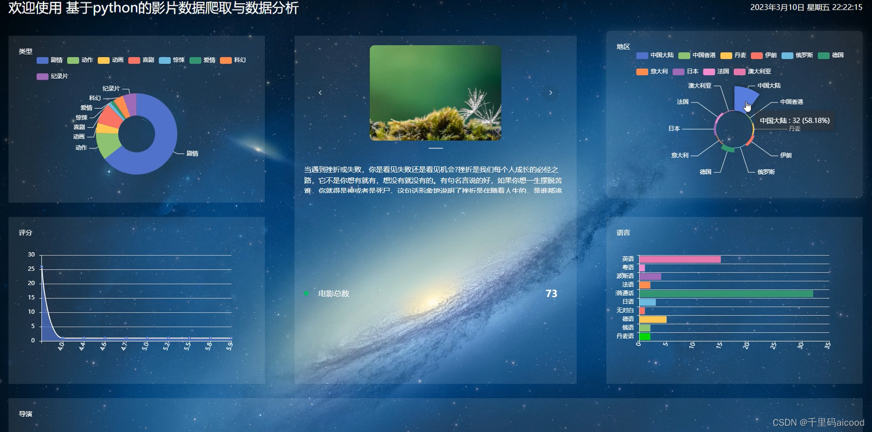Click the 普通话 green bar

(x=726, y=293)
